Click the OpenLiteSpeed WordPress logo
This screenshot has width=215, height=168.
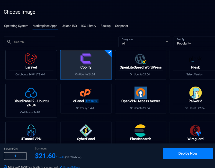141,59
